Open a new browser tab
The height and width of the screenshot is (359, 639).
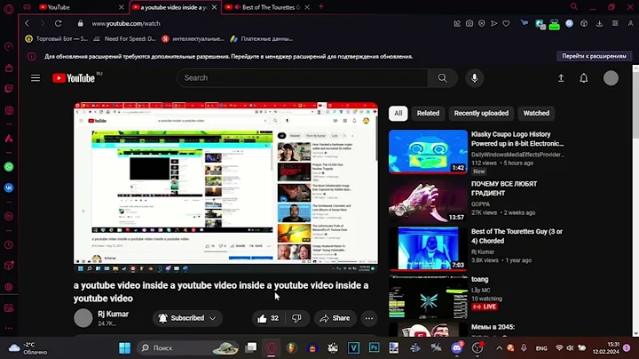coord(321,6)
